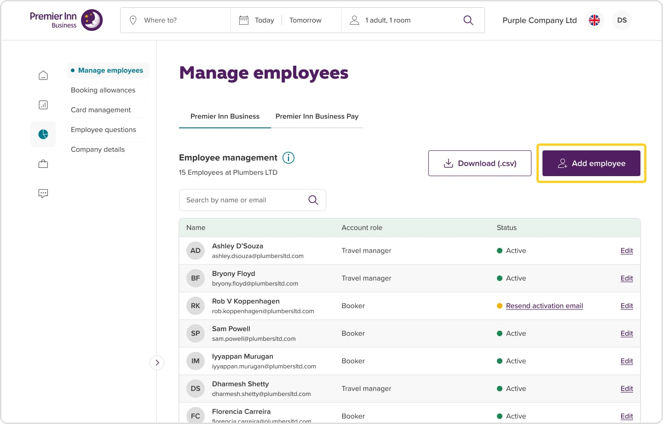Open Card management in side menu
This screenshot has height=424, width=663.
108,110
